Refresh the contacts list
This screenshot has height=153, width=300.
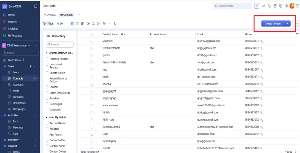(x=115, y=24)
